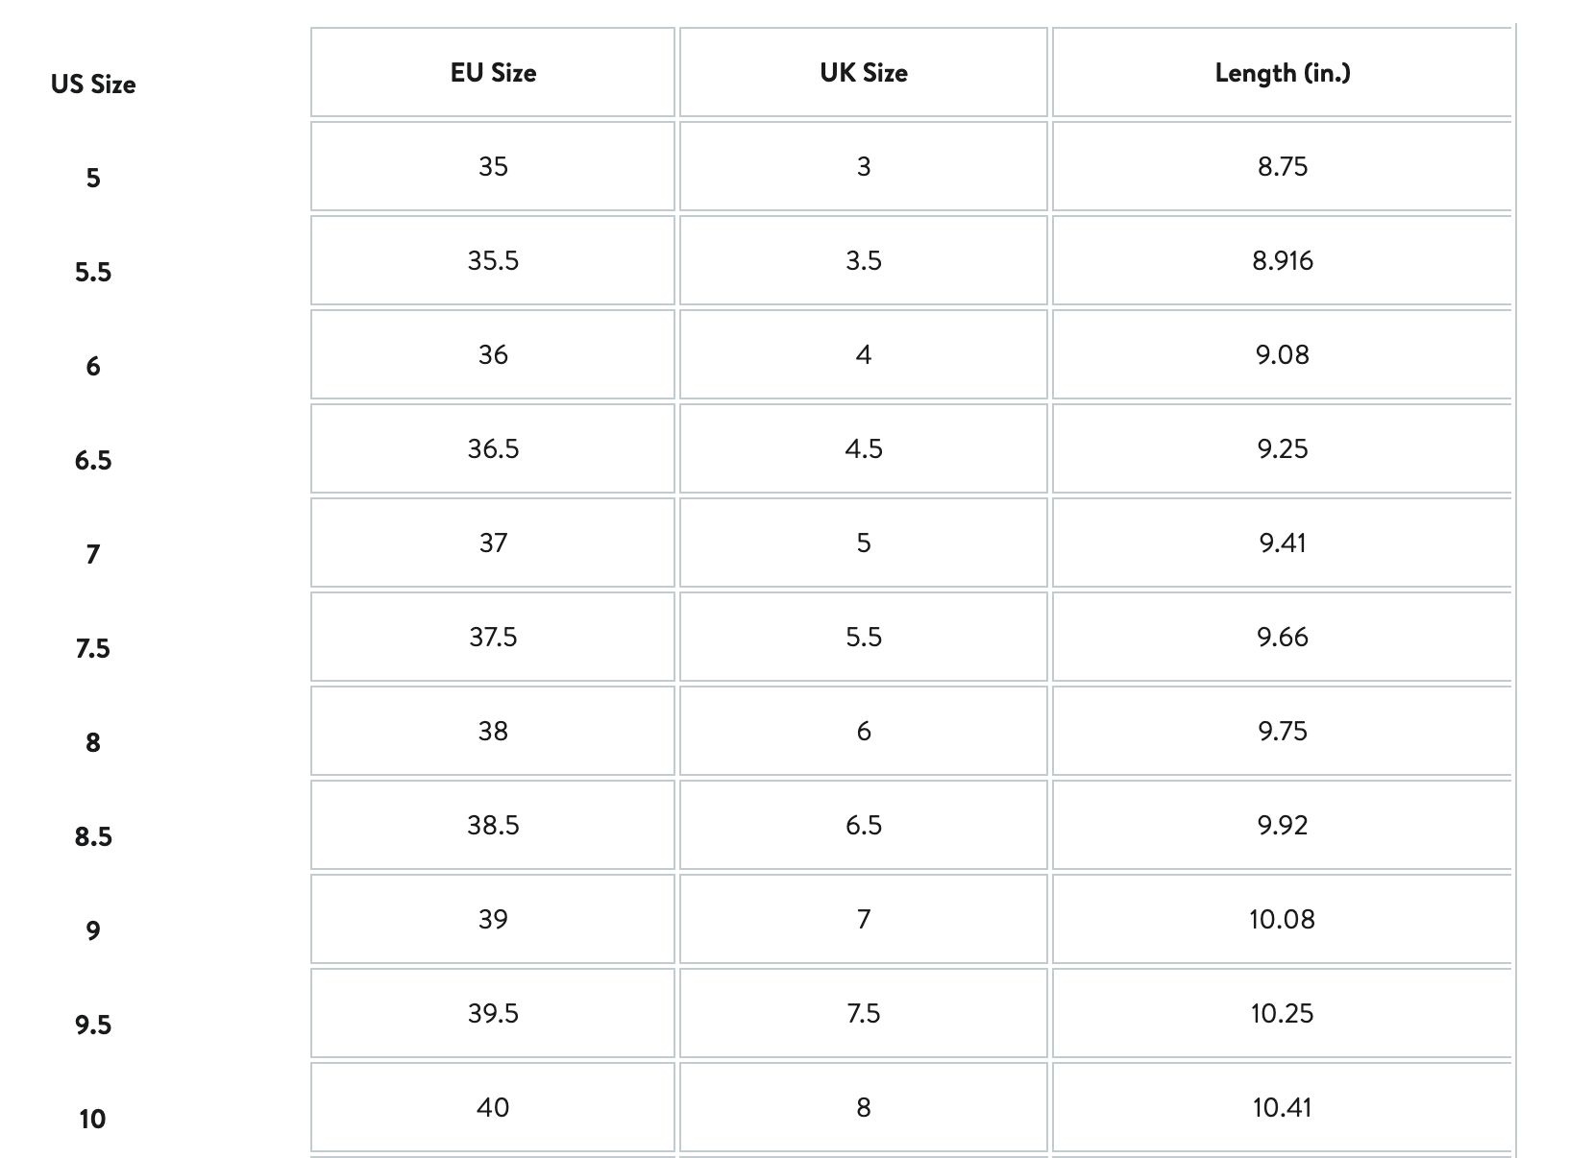Select the length 9.41 cell
Screen dimensions: 1593x1158
pos(1282,543)
